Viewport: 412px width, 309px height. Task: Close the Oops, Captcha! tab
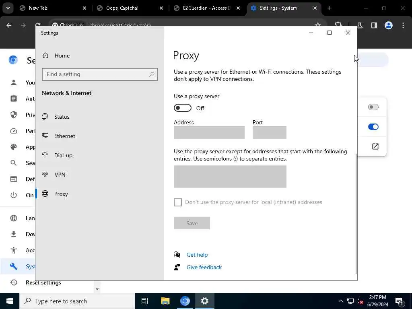pyautogui.click(x=161, y=8)
